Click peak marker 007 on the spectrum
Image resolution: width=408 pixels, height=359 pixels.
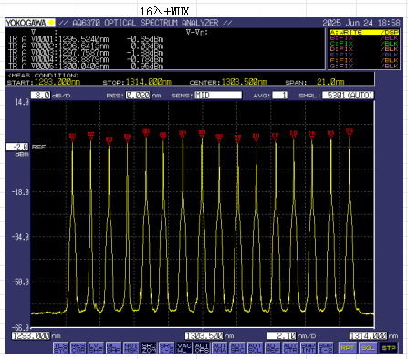pos(183,134)
